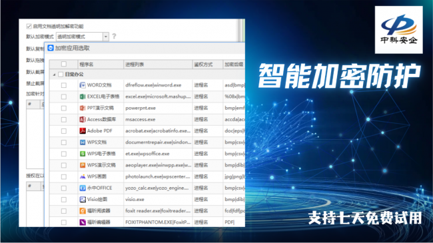Click the Adobe PDF program icon

[x=83, y=131]
